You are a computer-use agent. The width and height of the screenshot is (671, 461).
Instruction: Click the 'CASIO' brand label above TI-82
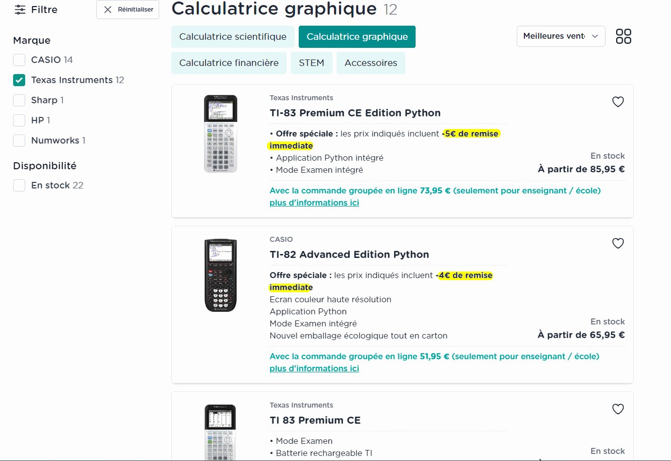(x=281, y=239)
